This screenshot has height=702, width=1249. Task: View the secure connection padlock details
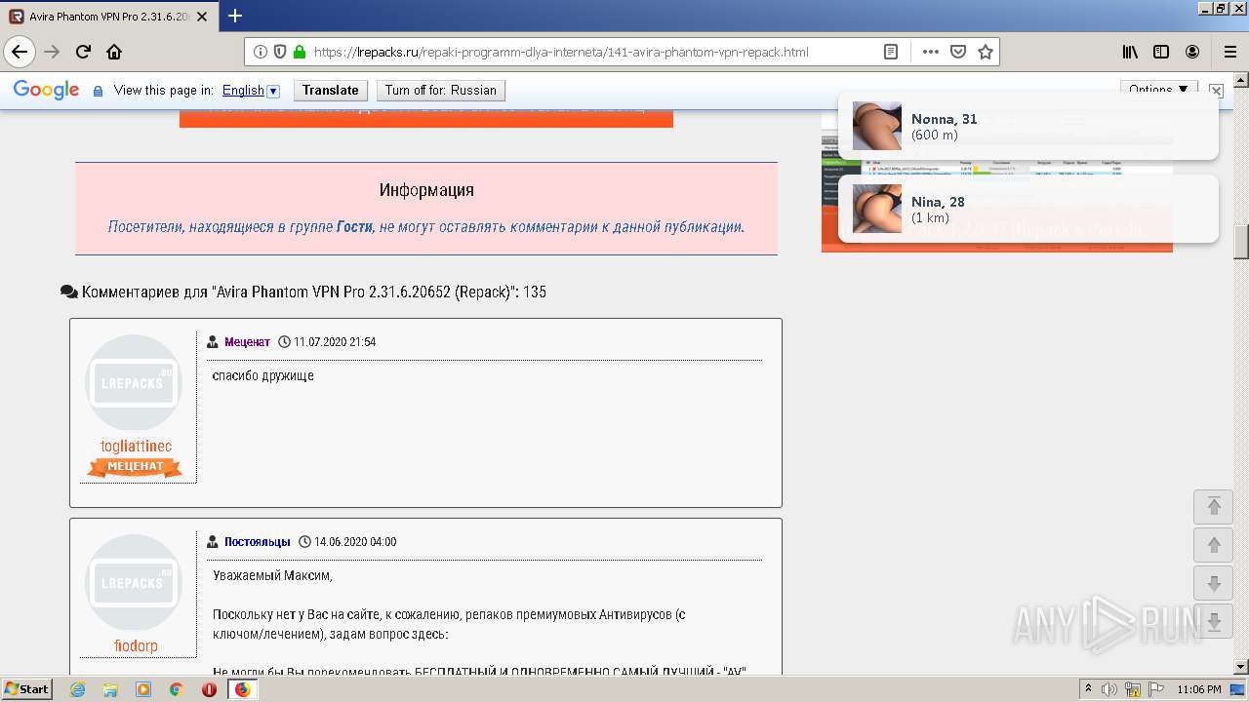(x=299, y=52)
